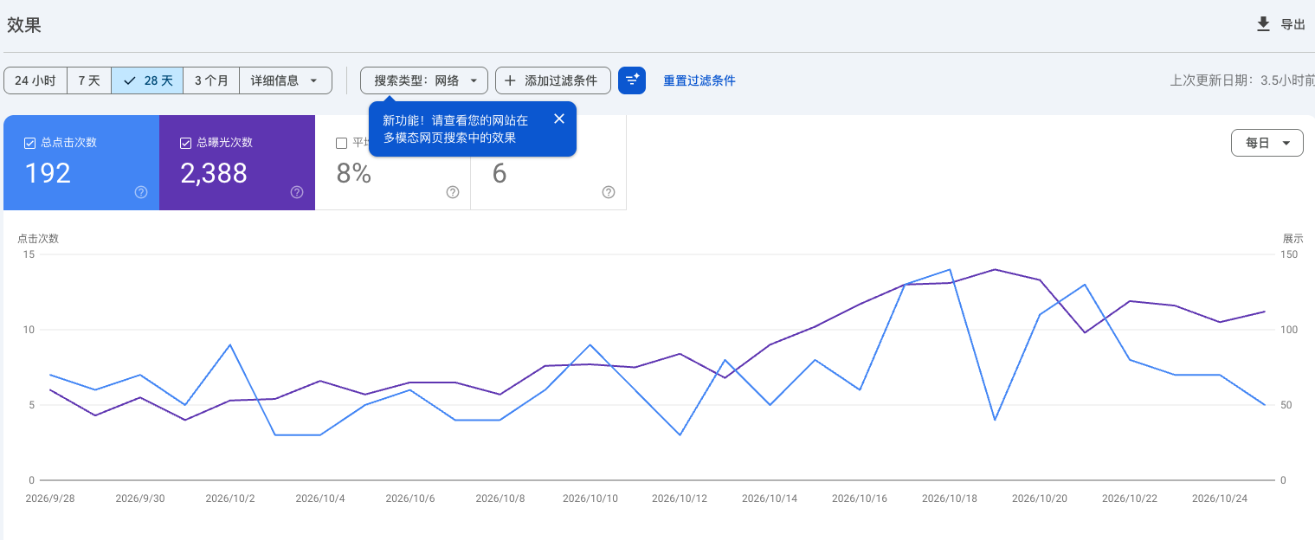
Task: Click the 展示 axis title
Action: [x=1292, y=239]
